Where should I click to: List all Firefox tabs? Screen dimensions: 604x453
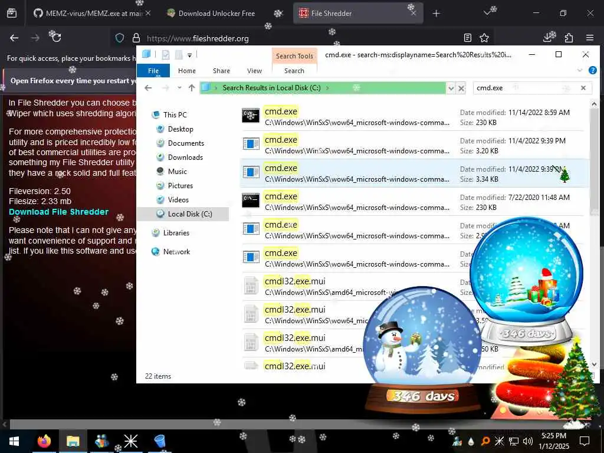(x=487, y=13)
